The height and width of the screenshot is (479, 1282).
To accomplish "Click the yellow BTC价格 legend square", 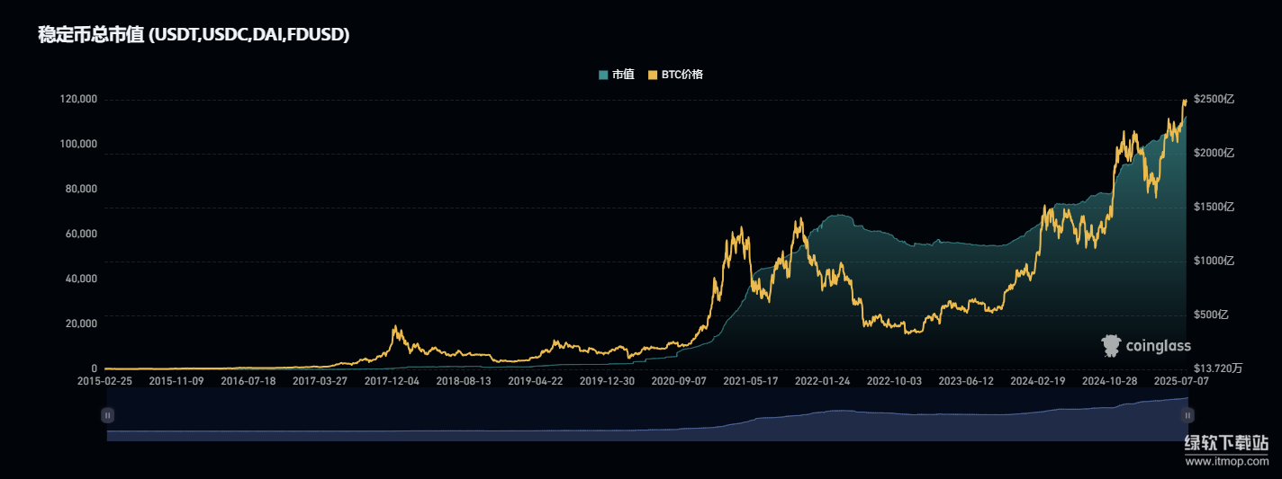I will pyautogui.click(x=654, y=75).
